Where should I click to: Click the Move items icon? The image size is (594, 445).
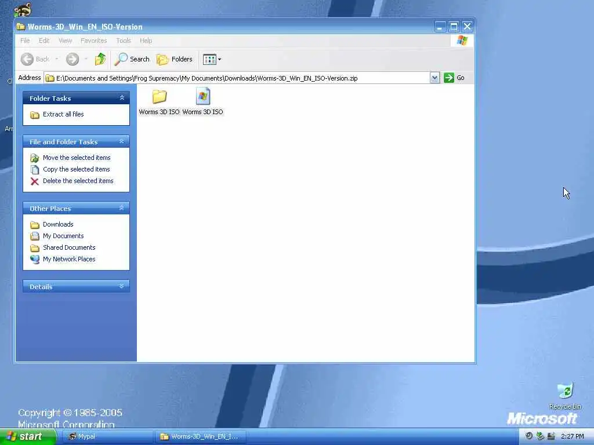coord(35,158)
